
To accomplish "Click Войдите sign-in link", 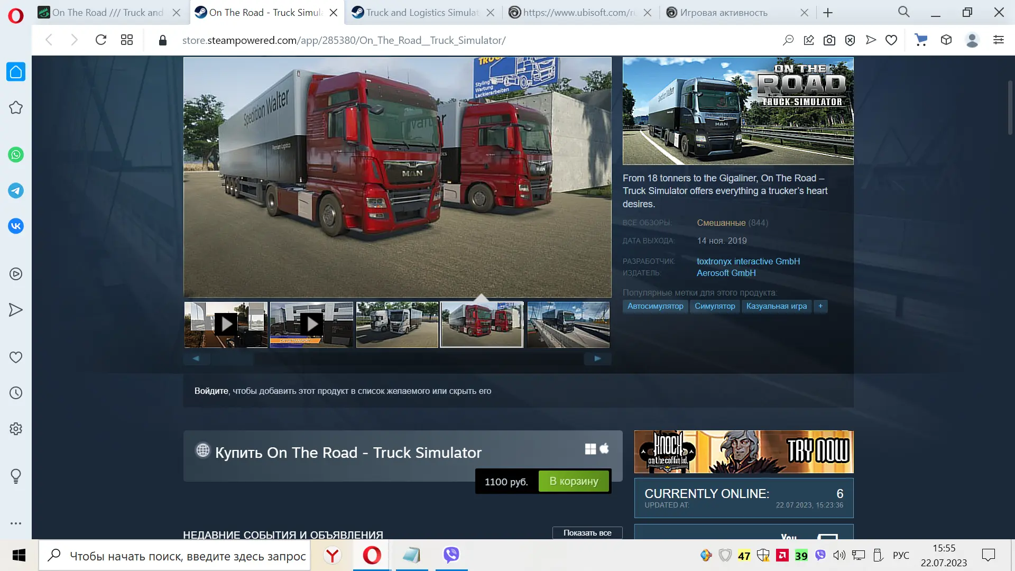I will coord(211,391).
